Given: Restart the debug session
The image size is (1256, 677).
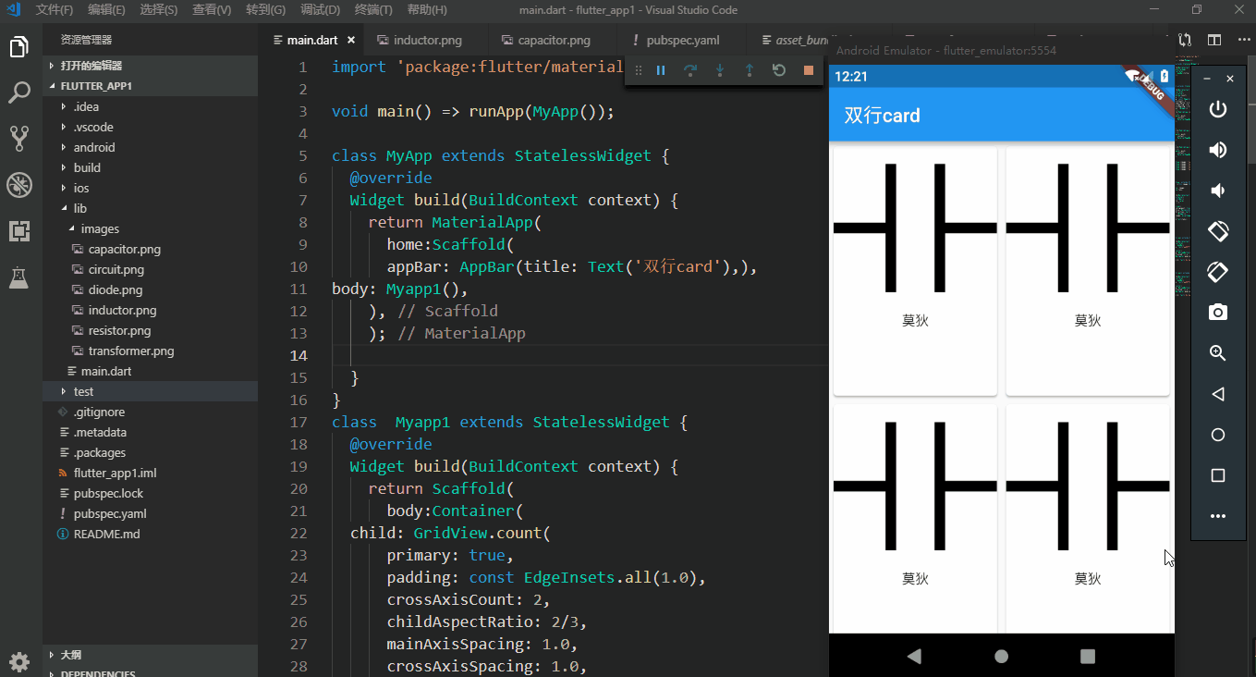Looking at the screenshot, I should coord(779,70).
